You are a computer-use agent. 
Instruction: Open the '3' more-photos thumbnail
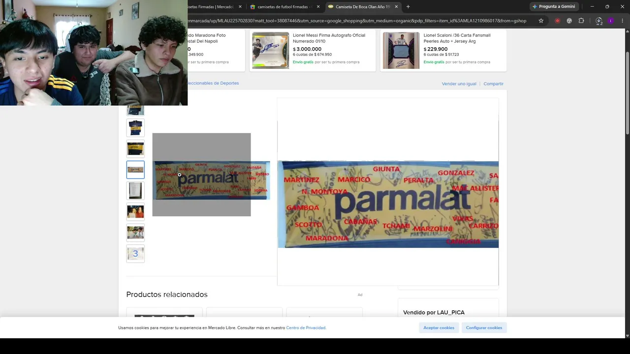[x=135, y=254]
